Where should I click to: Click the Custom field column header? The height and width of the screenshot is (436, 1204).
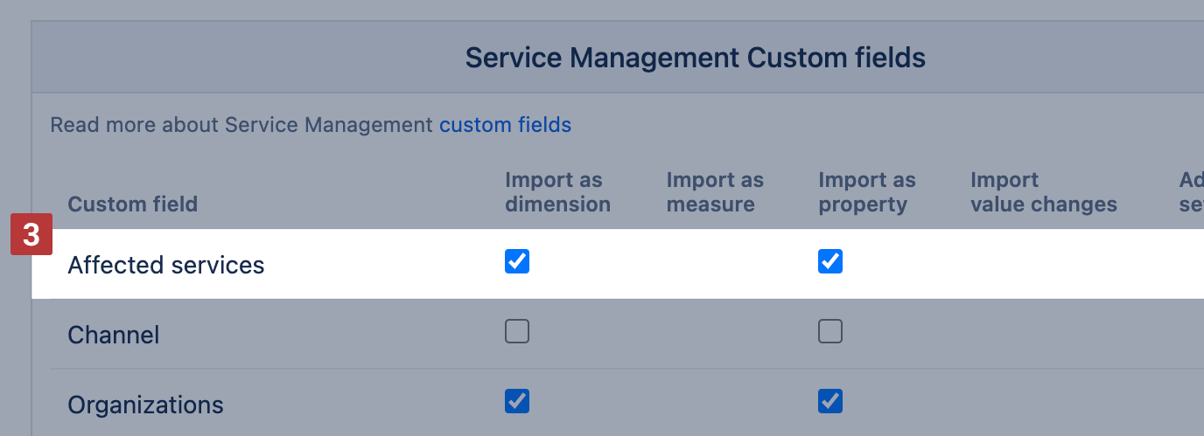pos(133,204)
